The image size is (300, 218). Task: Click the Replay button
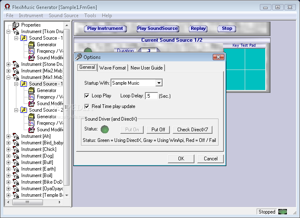tap(198, 29)
